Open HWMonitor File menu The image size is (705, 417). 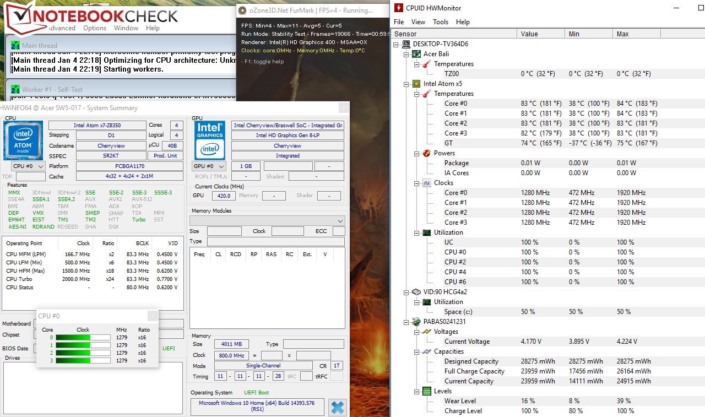tap(399, 22)
